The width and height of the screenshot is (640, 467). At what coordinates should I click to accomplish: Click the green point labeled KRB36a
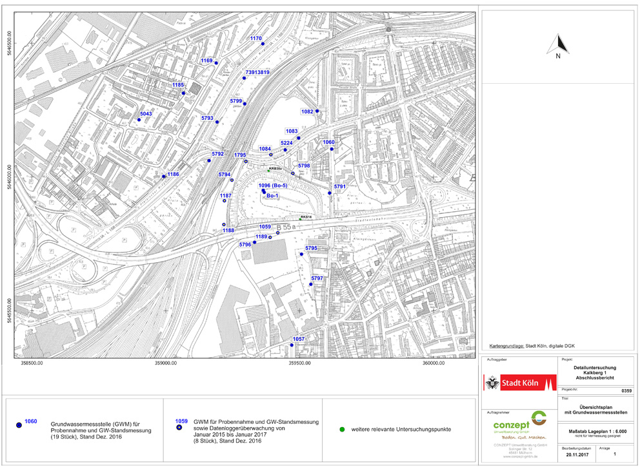(x=270, y=170)
